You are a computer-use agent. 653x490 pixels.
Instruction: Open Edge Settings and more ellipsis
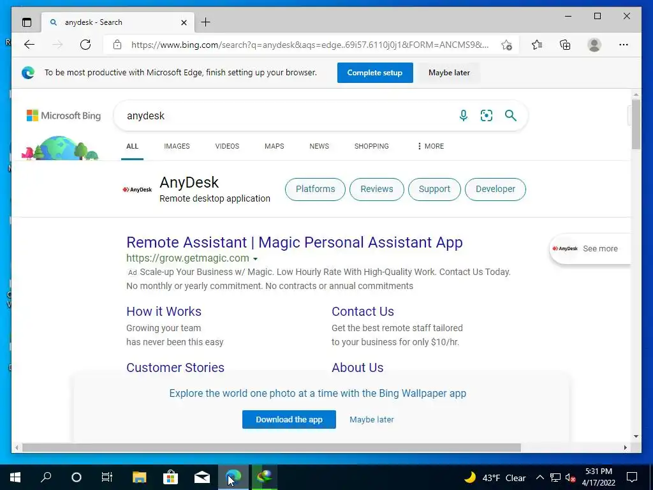(x=624, y=45)
